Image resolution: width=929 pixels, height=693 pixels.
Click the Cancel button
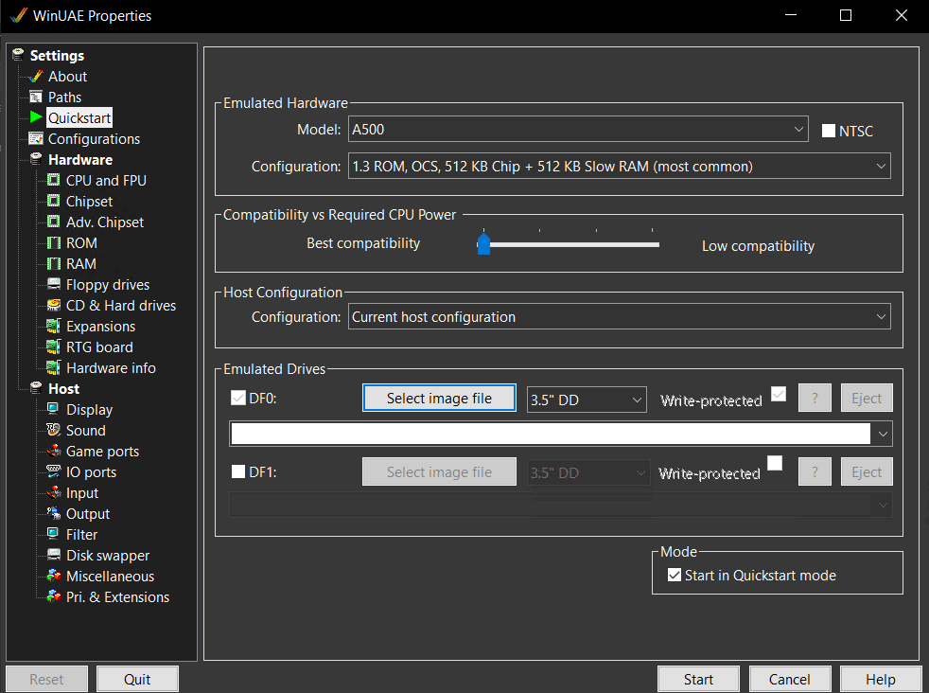789,679
